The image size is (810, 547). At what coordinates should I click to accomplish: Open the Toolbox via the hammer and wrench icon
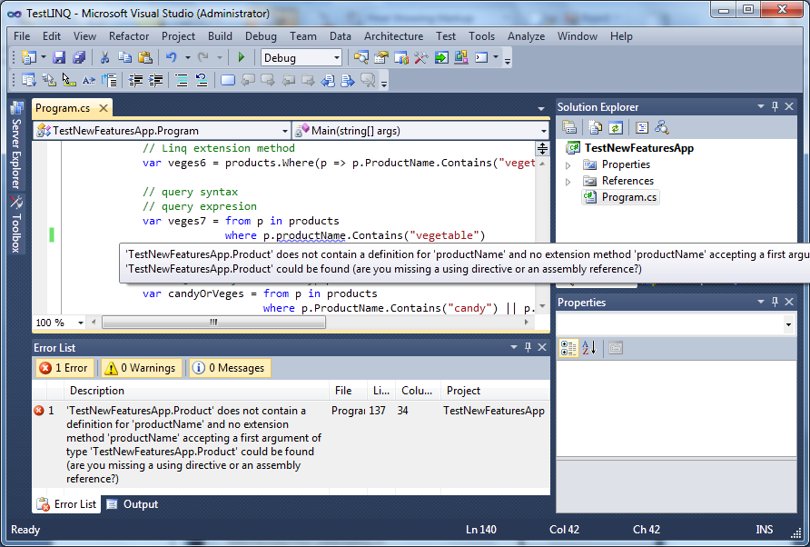(x=421, y=57)
